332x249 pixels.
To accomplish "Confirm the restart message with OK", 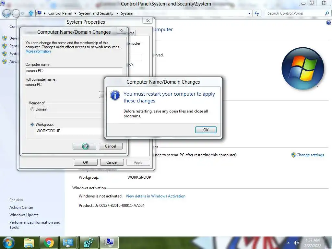I will (x=206, y=130).
